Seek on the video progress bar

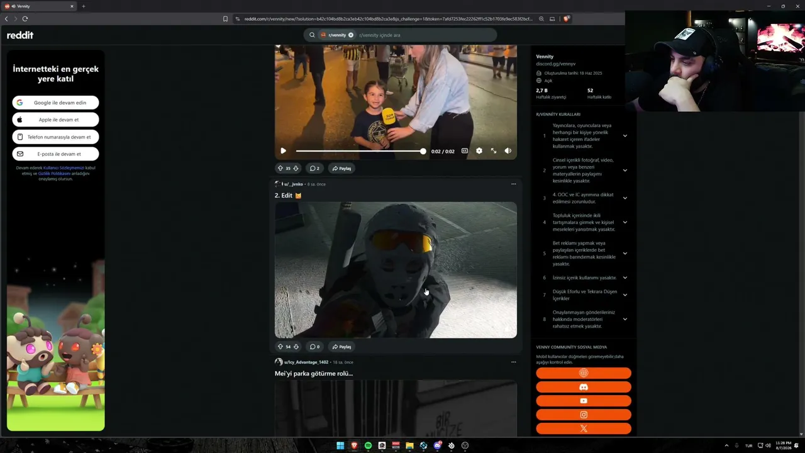[x=361, y=151]
